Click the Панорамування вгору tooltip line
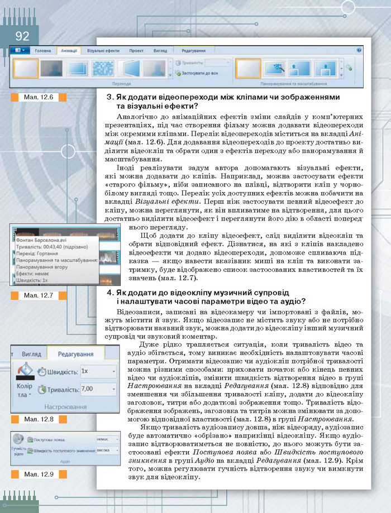The height and width of the screenshot is (513, 391). (x=42, y=267)
